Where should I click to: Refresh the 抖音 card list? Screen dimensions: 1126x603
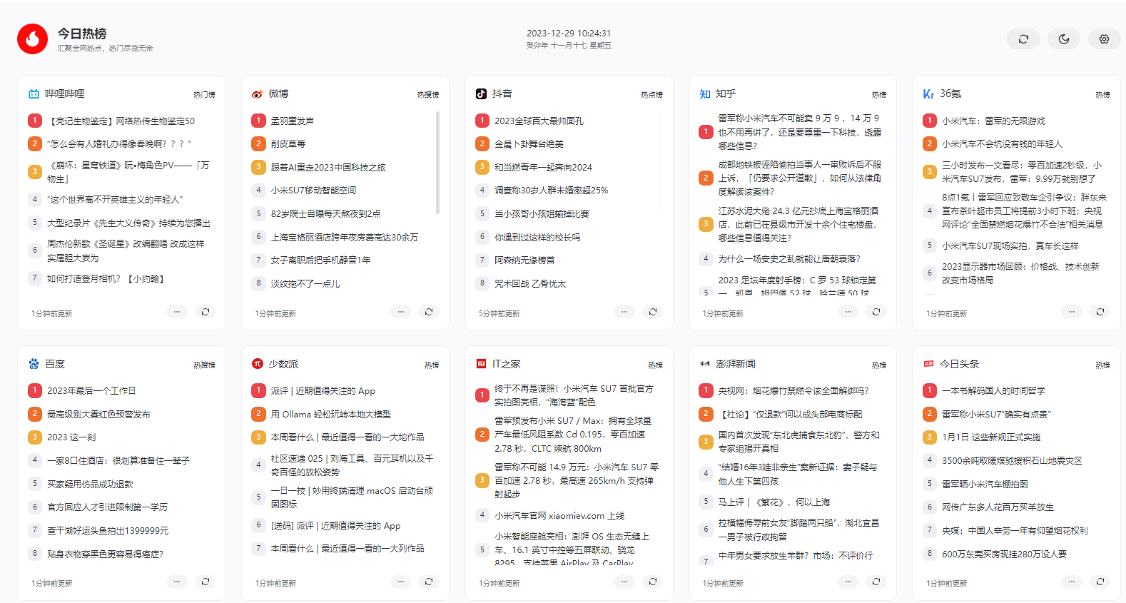click(653, 312)
